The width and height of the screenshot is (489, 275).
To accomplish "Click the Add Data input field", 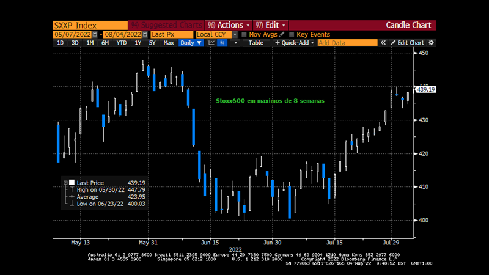I will click(347, 43).
